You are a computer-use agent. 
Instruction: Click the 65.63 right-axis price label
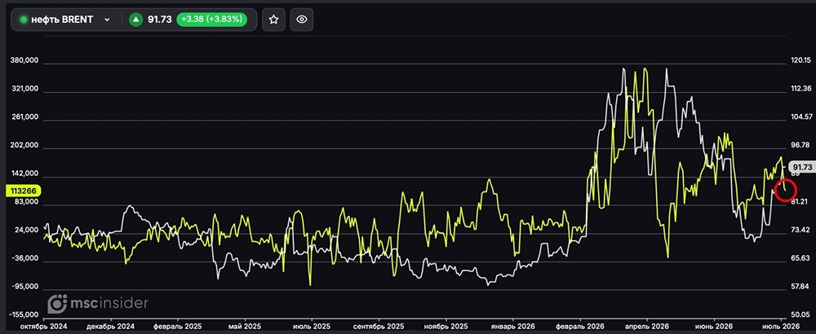click(x=801, y=257)
